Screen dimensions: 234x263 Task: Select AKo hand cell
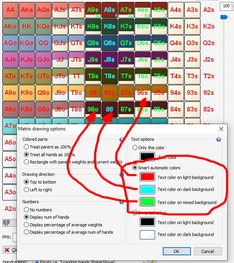10,27
